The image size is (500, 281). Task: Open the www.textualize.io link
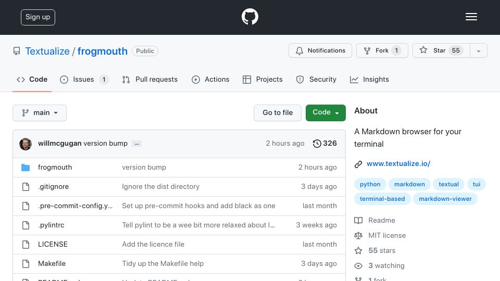coord(398,164)
